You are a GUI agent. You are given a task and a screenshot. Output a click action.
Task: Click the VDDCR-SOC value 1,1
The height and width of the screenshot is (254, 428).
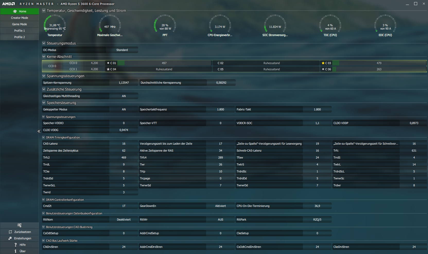317,123
